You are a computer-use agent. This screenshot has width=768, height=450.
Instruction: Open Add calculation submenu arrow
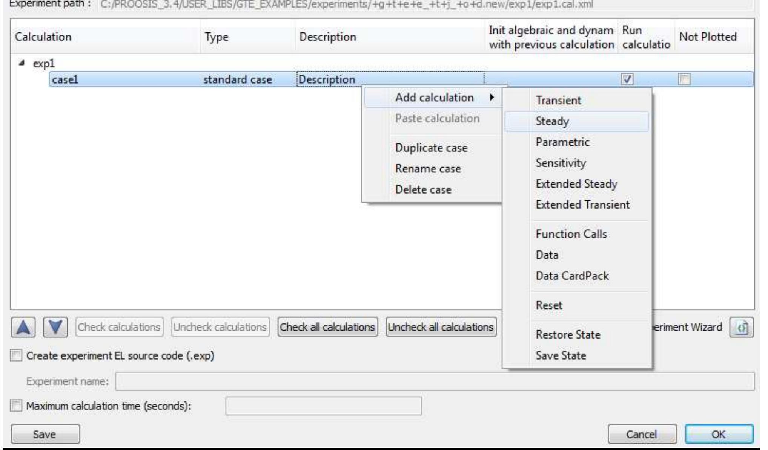491,98
